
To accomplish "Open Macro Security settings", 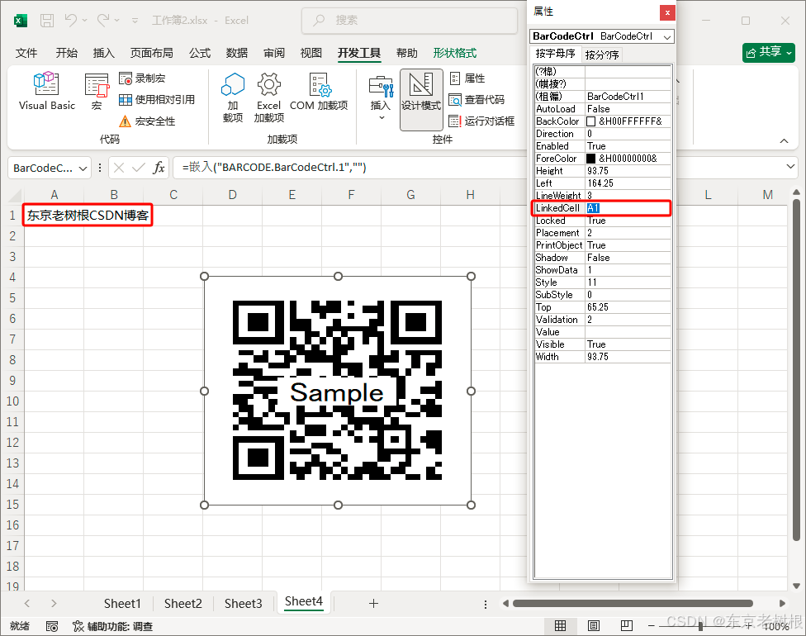I will (x=147, y=121).
